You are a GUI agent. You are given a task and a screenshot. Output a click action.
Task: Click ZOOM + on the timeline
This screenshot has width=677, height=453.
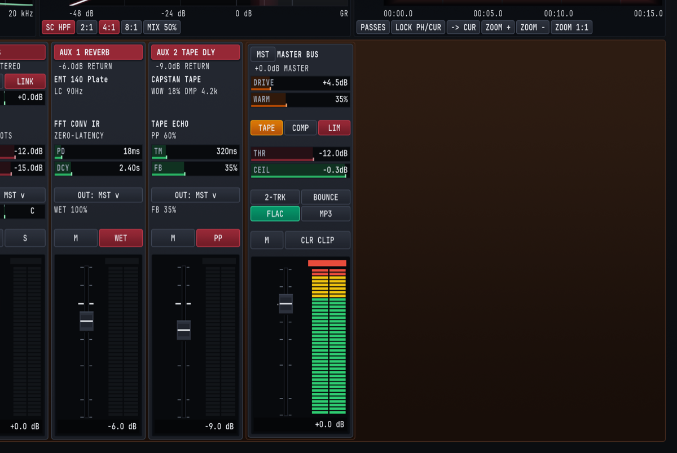[x=498, y=27]
